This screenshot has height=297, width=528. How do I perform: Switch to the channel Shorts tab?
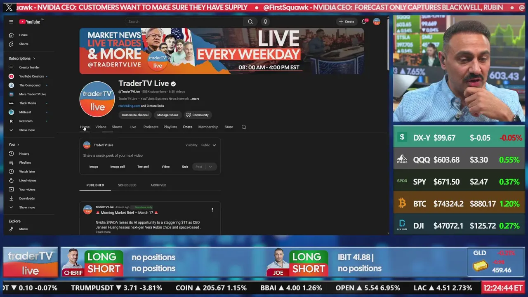(117, 127)
